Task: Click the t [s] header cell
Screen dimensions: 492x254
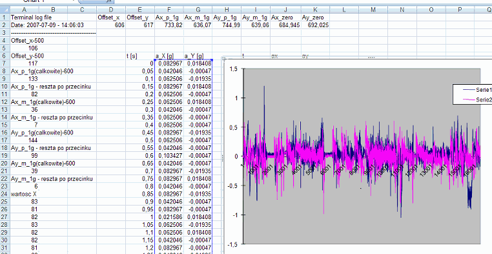Action: [x=140, y=56]
